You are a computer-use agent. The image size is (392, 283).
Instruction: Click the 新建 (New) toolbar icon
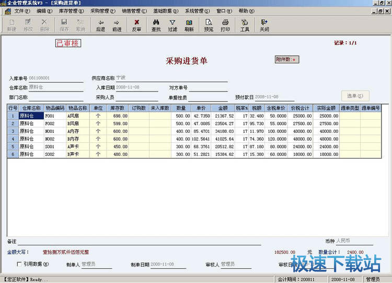click(x=11, y=25)
